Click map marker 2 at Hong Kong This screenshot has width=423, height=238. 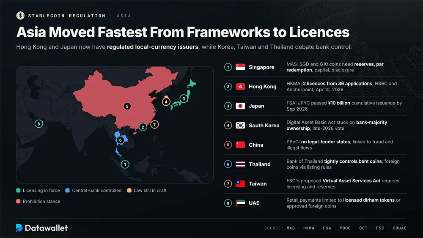click(143, 127)
